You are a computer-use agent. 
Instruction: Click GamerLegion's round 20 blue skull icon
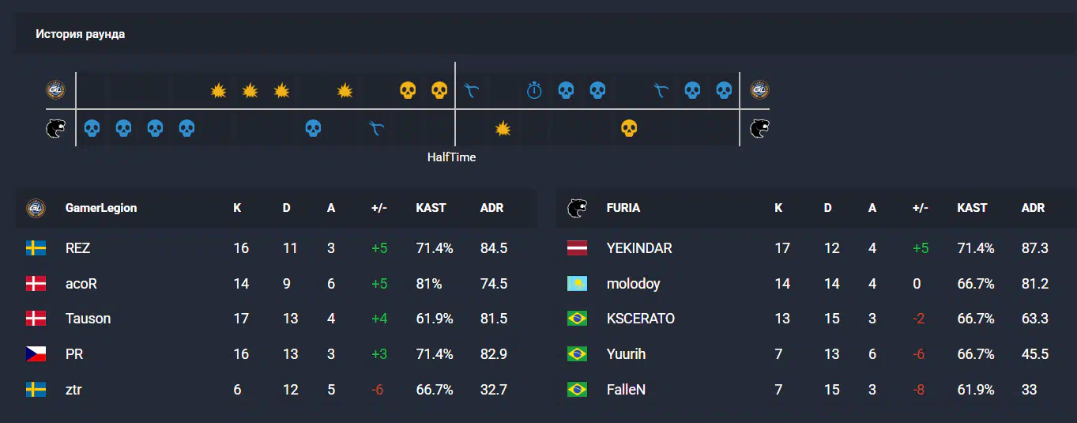point(692,90)
